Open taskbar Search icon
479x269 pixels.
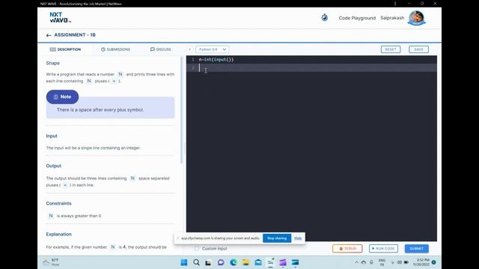[196, 262]
